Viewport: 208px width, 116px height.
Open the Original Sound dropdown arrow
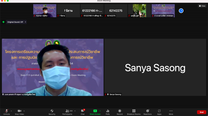[x=25, y=22]
